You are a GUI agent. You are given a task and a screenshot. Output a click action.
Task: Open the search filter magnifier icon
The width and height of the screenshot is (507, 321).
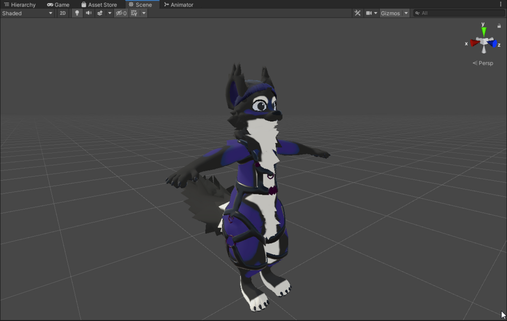417,13
